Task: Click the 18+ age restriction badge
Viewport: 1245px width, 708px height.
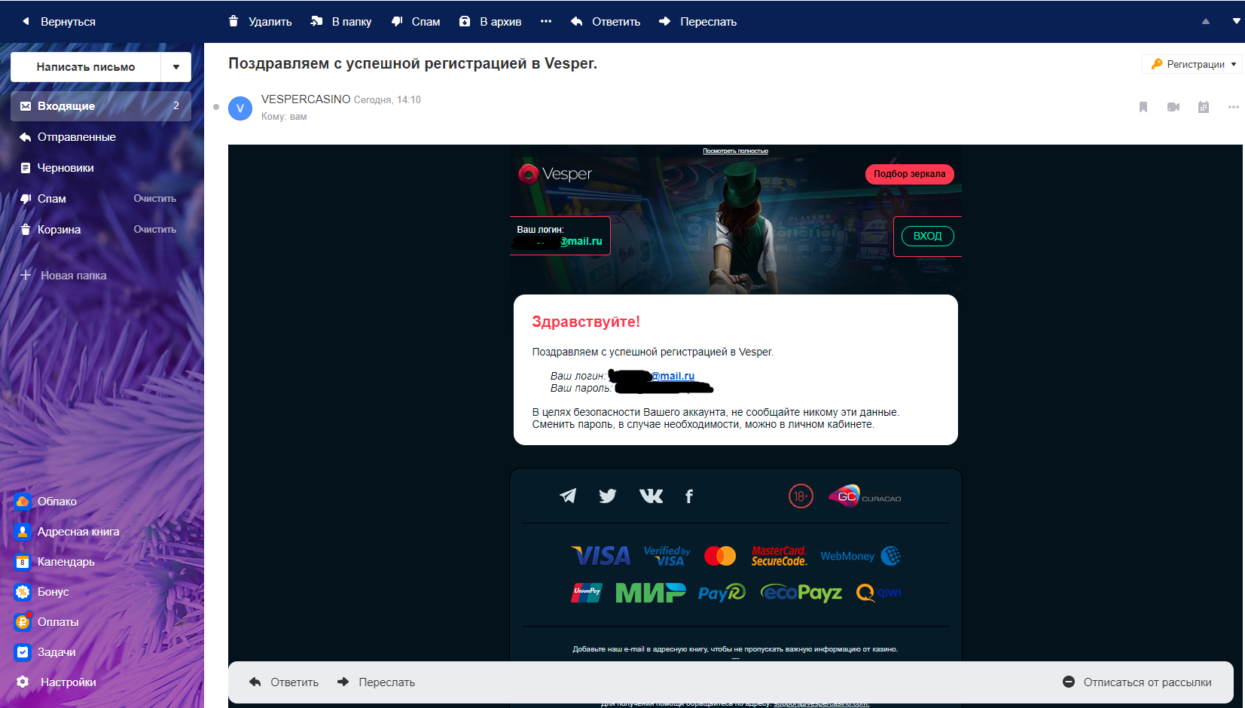Action: [801, 496]
